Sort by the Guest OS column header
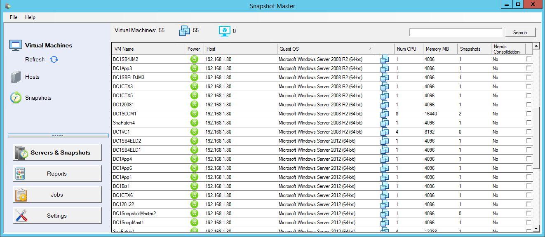Viewport: 545px width, 237px height. click(326, 49)
